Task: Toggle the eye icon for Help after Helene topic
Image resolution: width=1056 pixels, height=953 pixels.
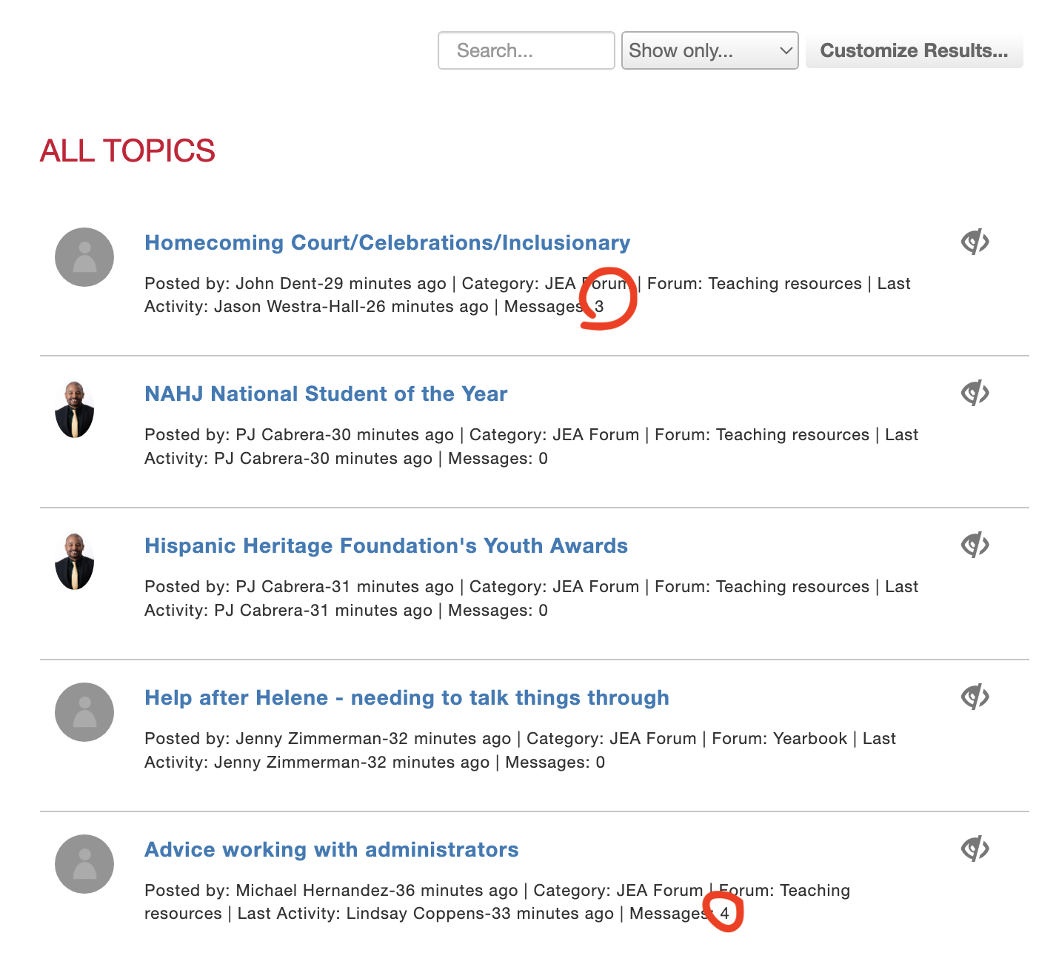Action: click(975, 697)
